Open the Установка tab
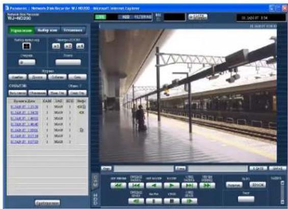This screenshot has width=288, height=209. 73,30
